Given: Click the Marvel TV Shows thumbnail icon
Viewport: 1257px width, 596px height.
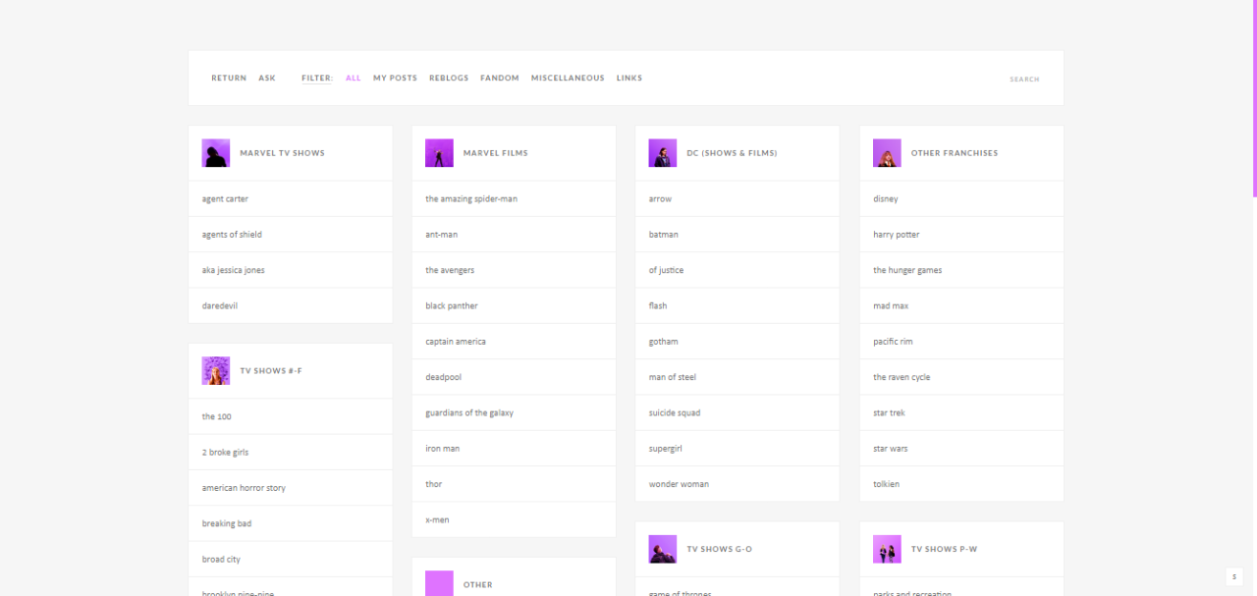Looking at the screenshot, I should (x=215, y=153).
